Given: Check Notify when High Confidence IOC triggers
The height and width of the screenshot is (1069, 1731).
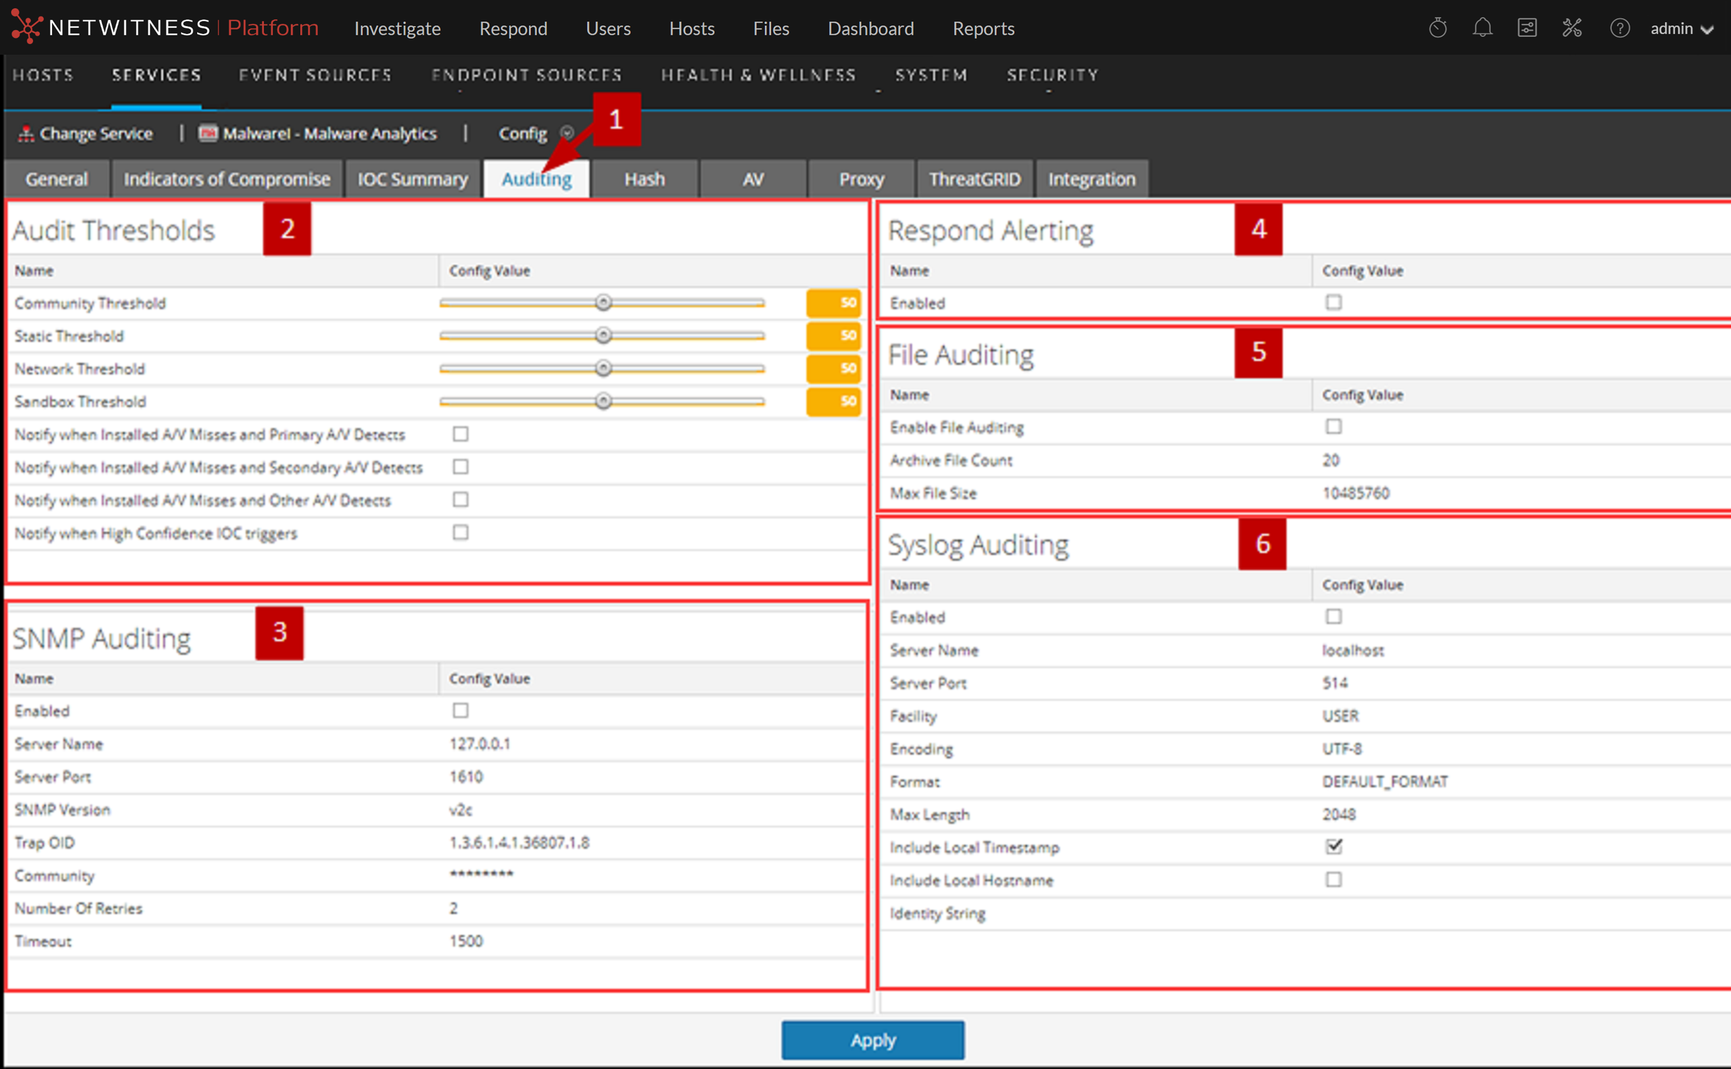Looking at the screenshot, I should pos(460,532).
